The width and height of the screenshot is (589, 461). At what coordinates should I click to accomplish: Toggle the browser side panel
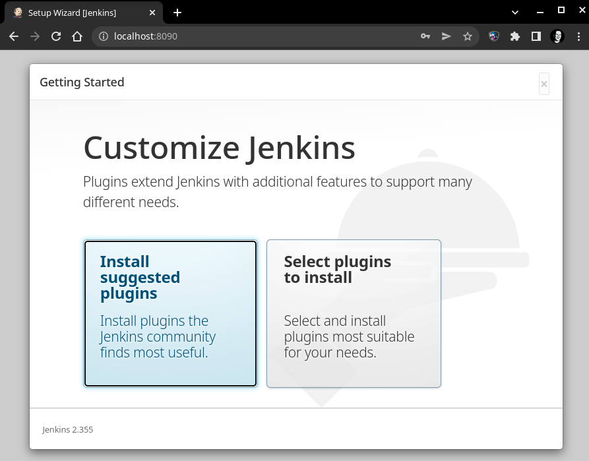pyautogui.click(x=536, y=36)
